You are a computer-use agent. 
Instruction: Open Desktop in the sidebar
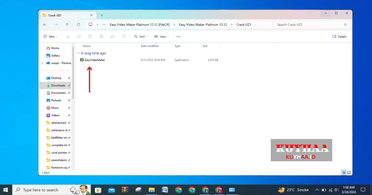(56, 78)
